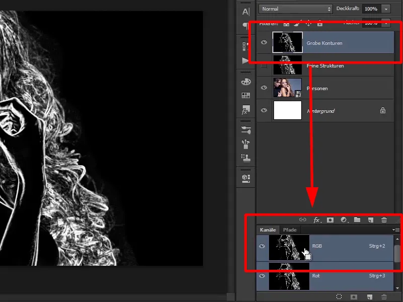Add layer style with fx button
Image resolution: width=403 pixels, height=302 pixels.
(x=317, y=220)
